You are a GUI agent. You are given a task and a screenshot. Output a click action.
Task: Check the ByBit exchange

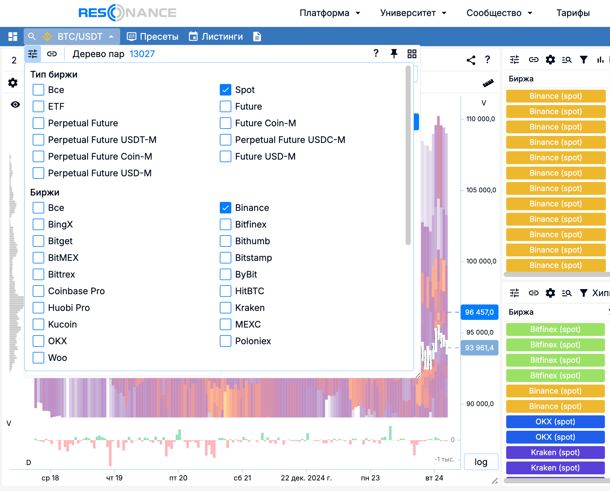tap(226, 274)
